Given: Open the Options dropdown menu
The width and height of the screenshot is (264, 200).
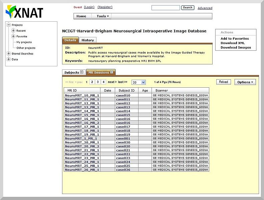Looking at the screenshot, I should point(245,82).
